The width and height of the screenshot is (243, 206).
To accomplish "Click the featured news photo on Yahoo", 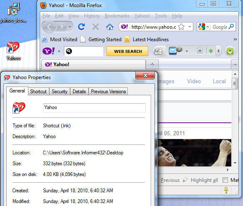I will coord(194,153).
